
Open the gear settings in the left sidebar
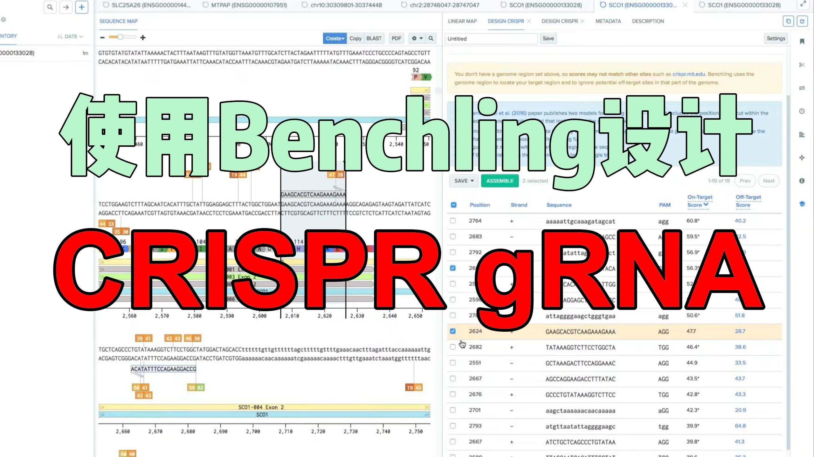[x=3, y=20]
